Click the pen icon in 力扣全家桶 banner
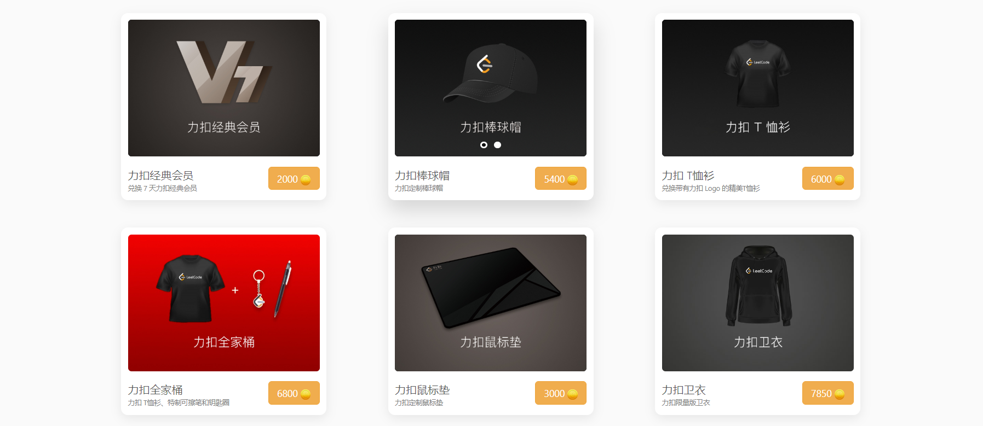The width and height of the screenshot is (983, 426). click(x=283, y=289)
